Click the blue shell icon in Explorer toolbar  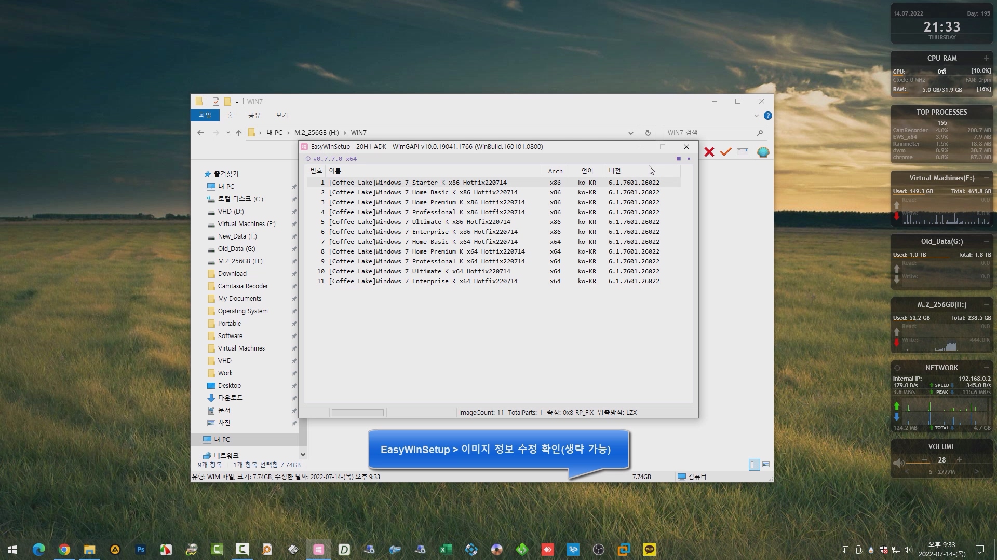[763, 152]
